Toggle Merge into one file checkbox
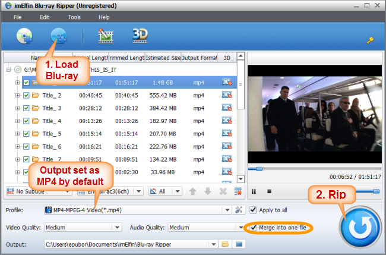This screenshot has height=255, width=386. 254,228
